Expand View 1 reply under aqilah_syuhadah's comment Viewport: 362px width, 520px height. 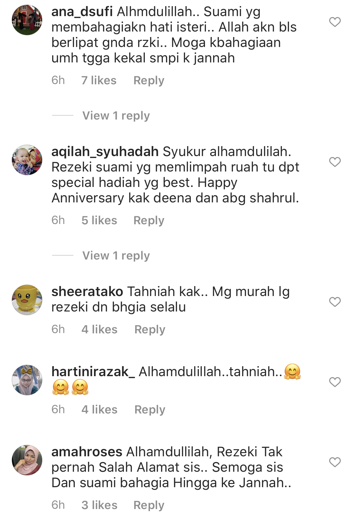[116, 255]
